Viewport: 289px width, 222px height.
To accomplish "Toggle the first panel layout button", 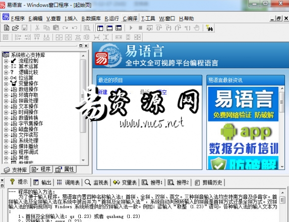I will point(100,28).
